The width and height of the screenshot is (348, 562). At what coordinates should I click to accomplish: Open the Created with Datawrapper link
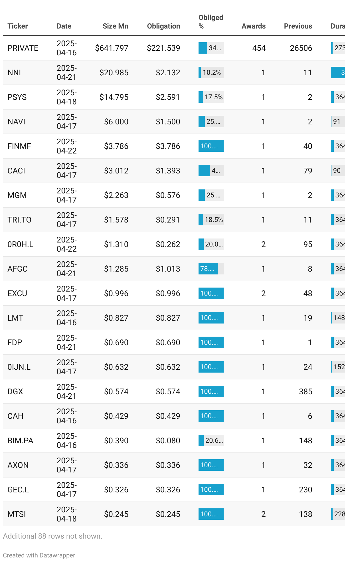coord(39,555)
